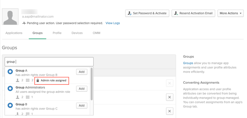247x118 pixels.
Task: Click the activity pulse icon beside Pending status
Action: [x=24, y=23]
